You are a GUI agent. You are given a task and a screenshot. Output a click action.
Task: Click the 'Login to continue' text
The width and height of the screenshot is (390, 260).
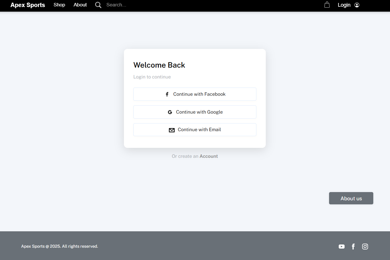[x=152, y=77]
